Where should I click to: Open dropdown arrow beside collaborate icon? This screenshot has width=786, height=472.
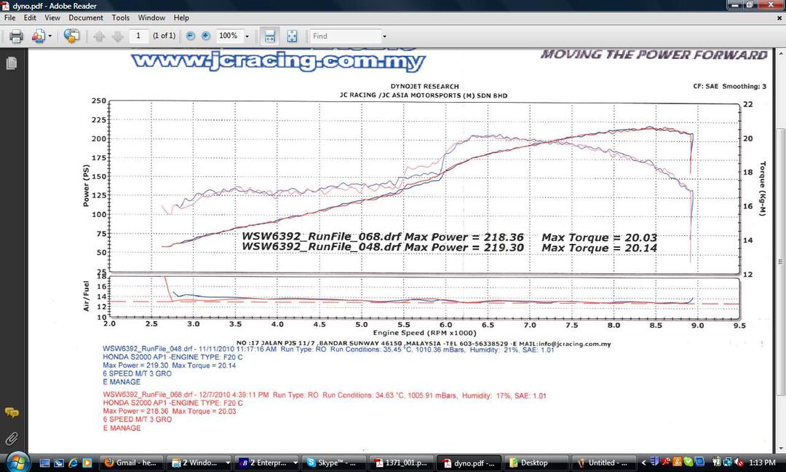pyautogui.click(x=49, y=36)
